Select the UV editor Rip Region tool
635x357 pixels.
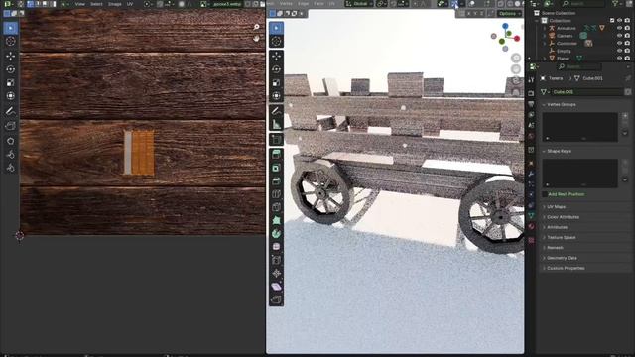11,126
